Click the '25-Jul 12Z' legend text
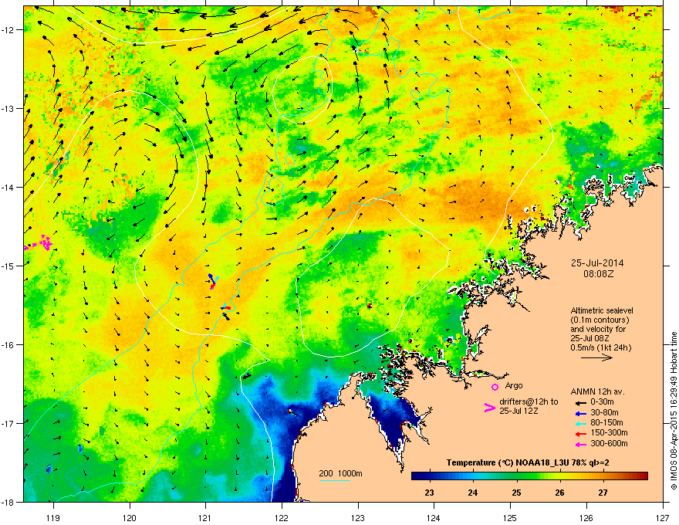 [519, 411]
